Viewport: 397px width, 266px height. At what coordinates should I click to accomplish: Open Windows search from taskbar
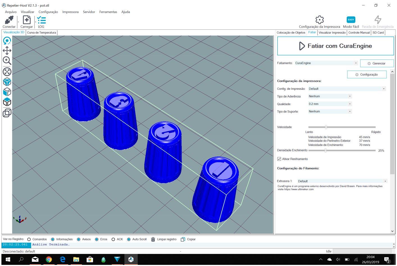21,260
